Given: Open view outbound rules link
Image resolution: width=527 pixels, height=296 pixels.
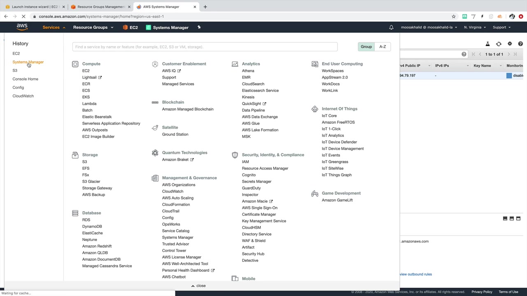Looking at the screenshot, I should click(415, 274).
